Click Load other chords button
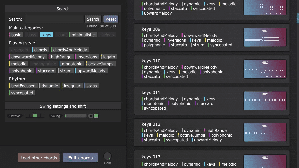 [39, 158]
